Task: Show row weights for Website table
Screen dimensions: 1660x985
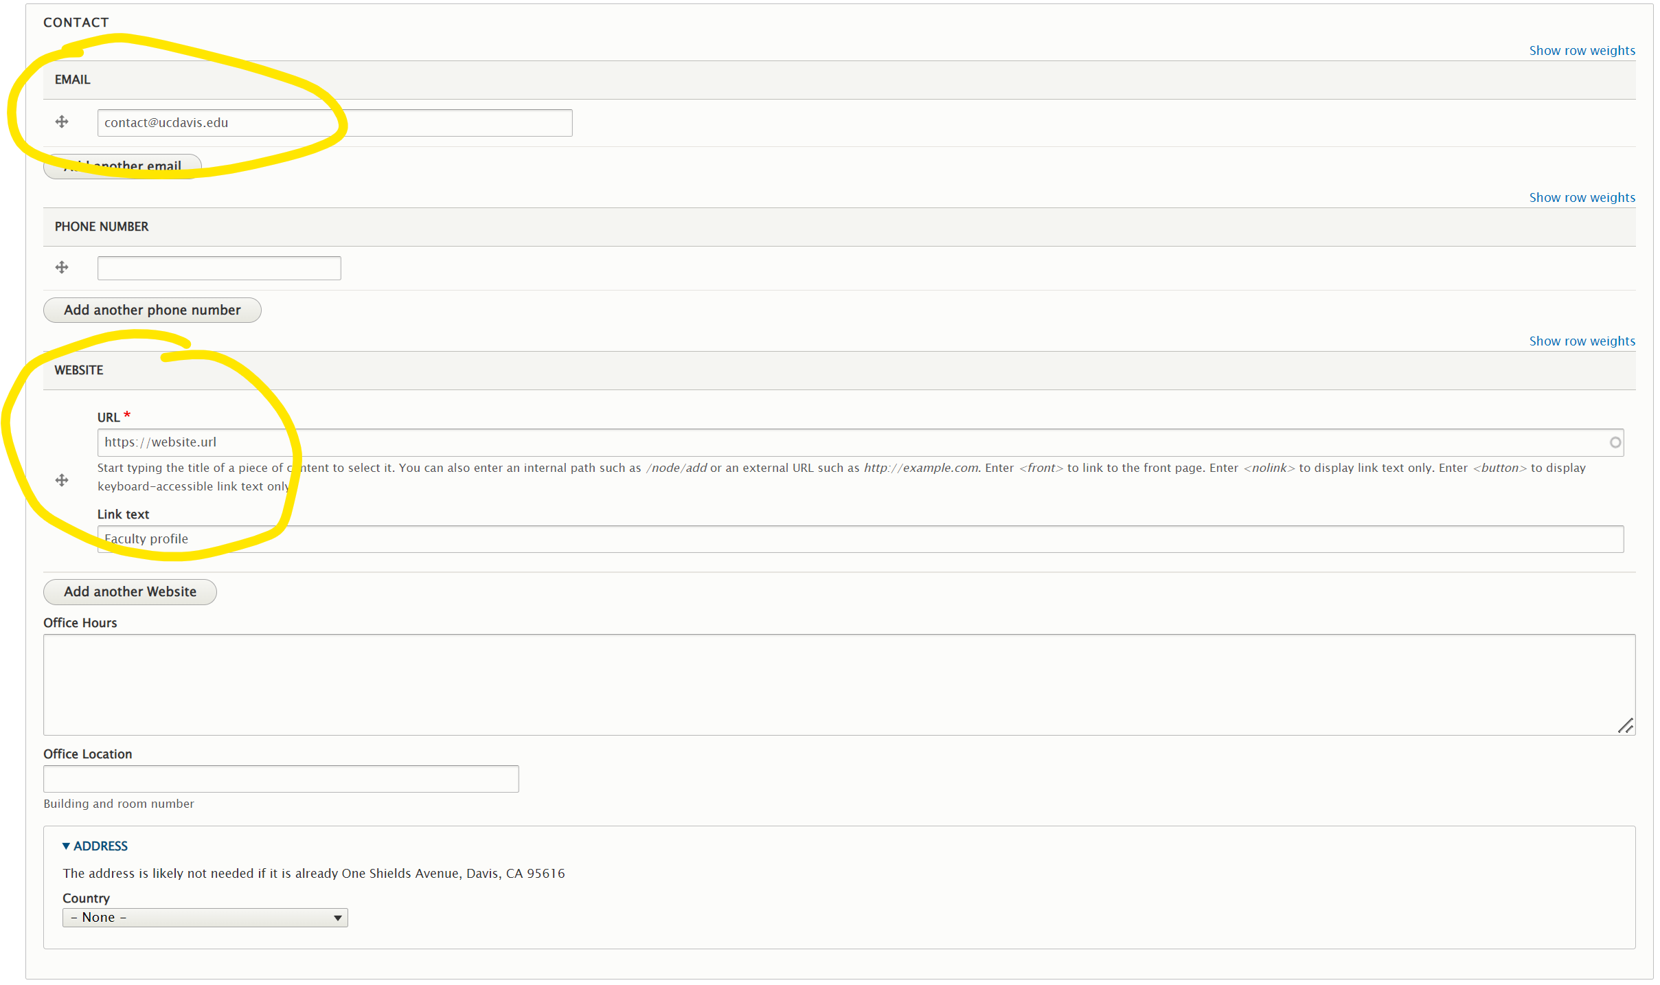Action: click(1581, 341)
